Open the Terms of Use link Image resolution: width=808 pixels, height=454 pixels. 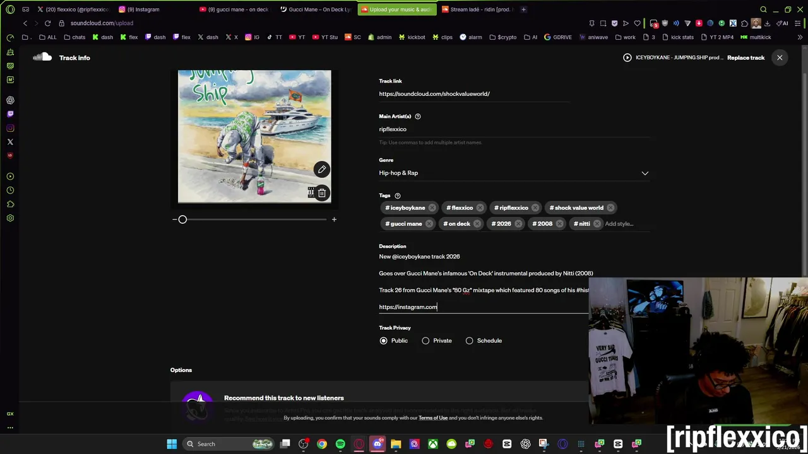[x=433, y=417]
